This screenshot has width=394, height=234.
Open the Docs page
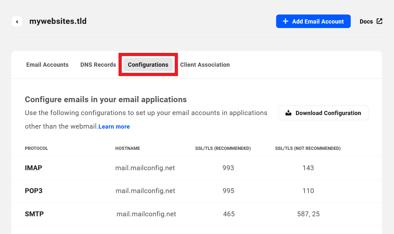click(366, 21)
